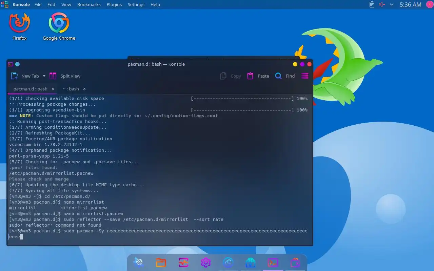
Task: Click the muted volume icon in the tray
Action: point(382,4)
